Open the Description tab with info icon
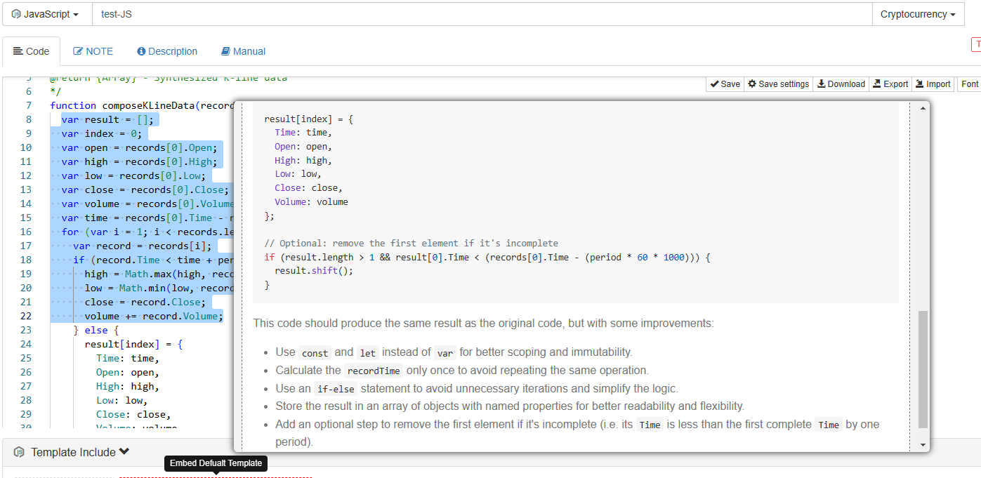 point(167,51)
